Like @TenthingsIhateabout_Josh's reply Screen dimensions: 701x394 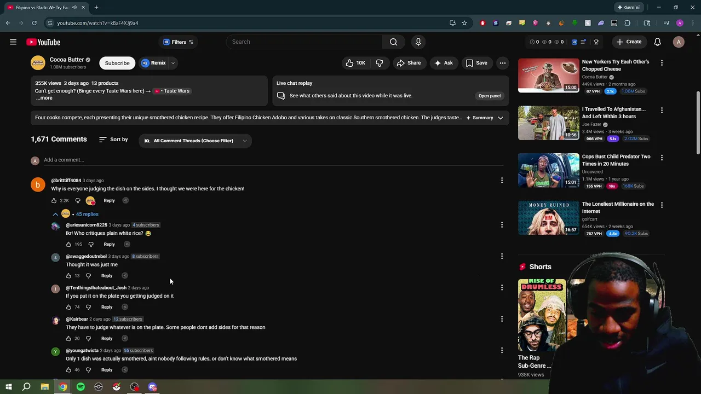tap(68, 307)
